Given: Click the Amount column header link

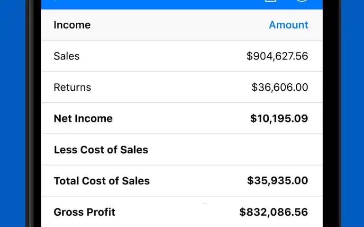Looking at the screenshot, I should 288,25.
